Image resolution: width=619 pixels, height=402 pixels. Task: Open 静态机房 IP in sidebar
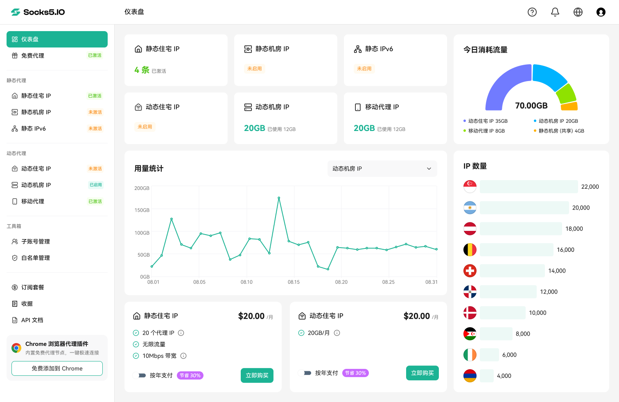point(57,112)
